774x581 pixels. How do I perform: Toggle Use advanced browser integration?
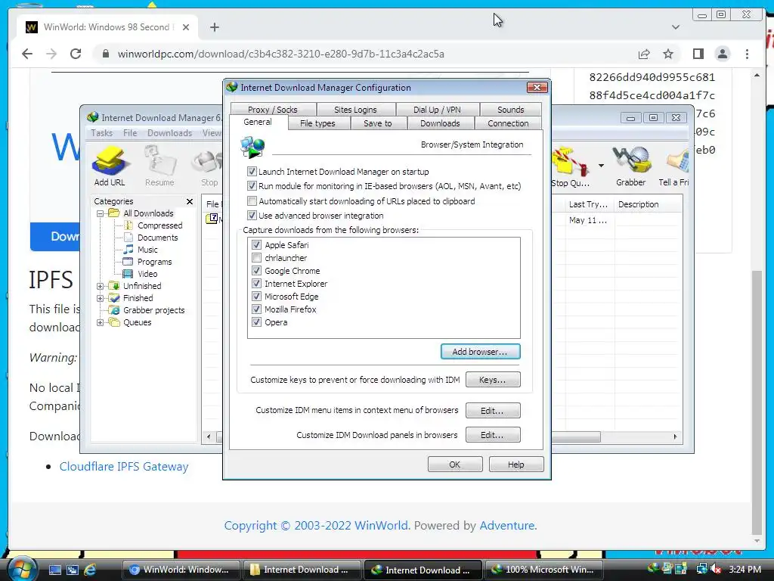[252, 216]
